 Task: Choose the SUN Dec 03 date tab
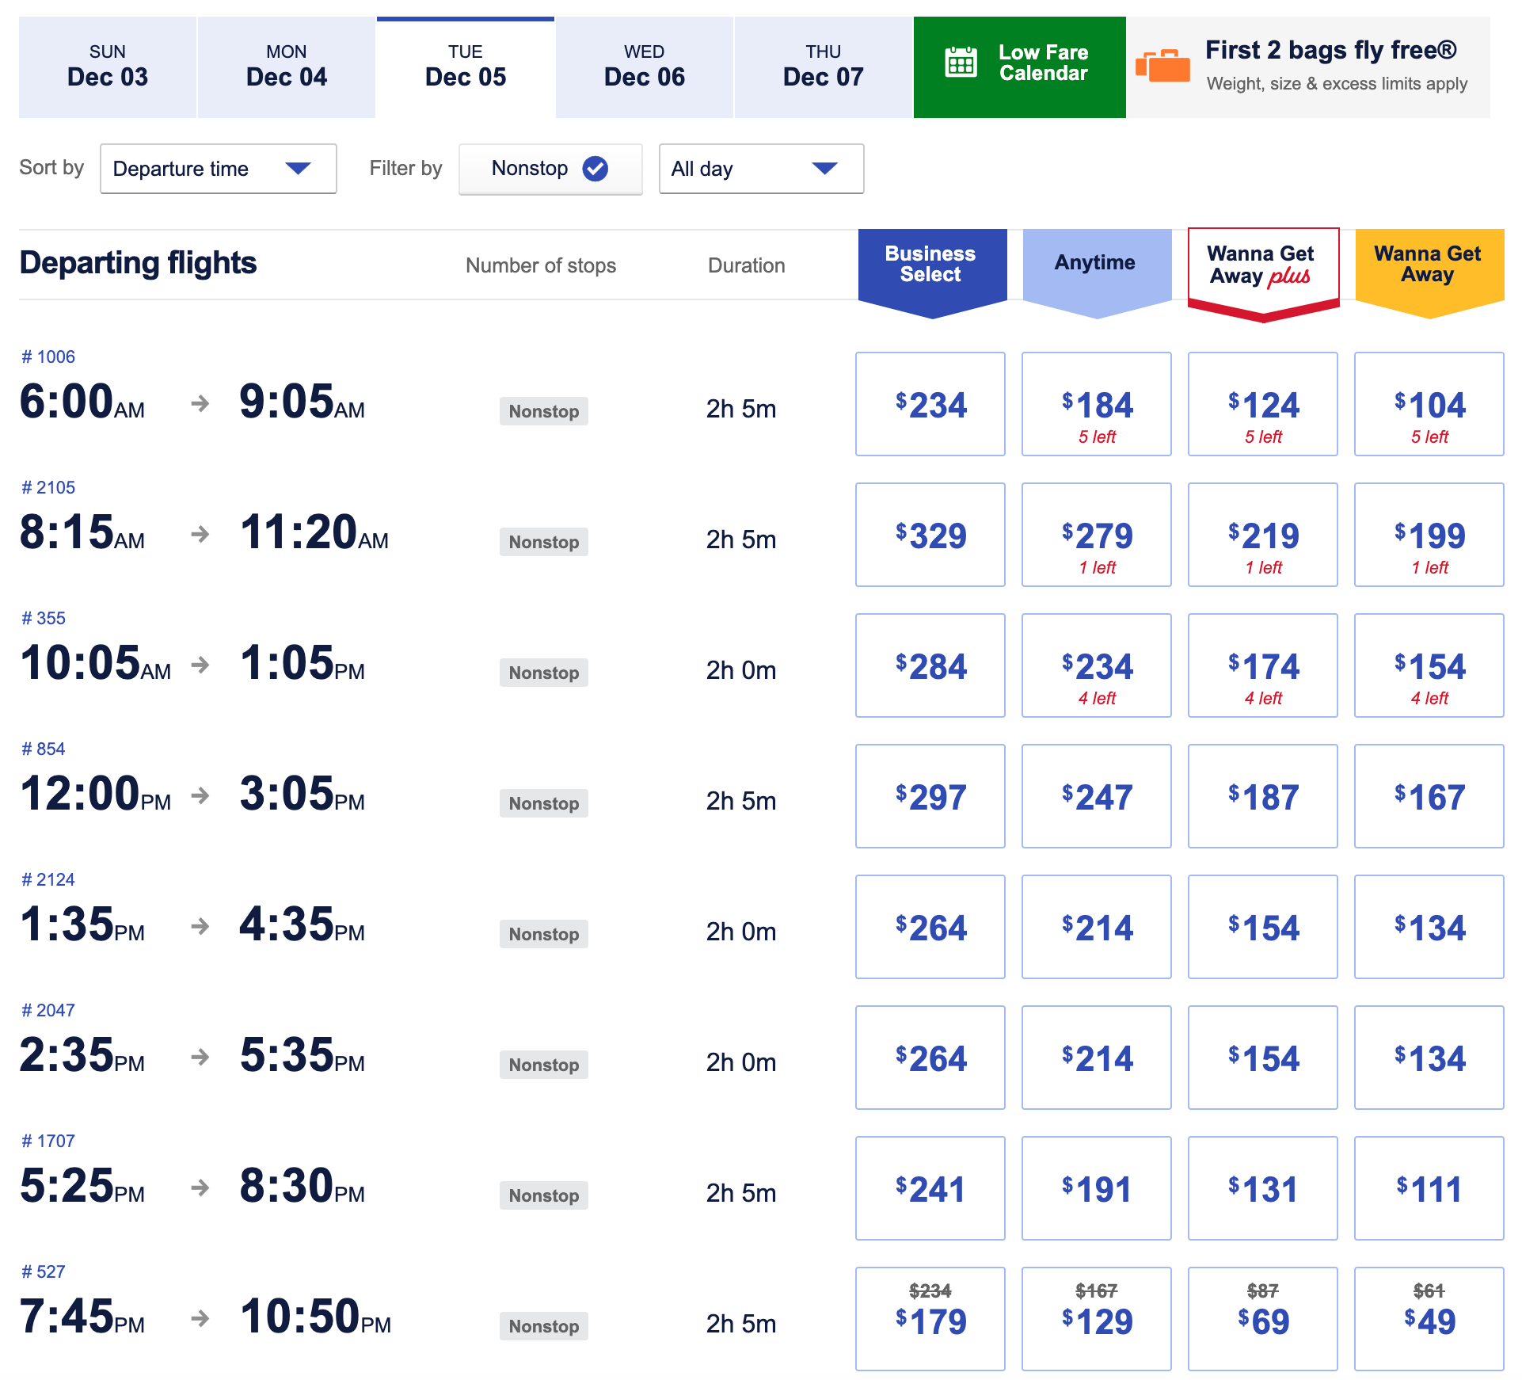tap(107, 67)
